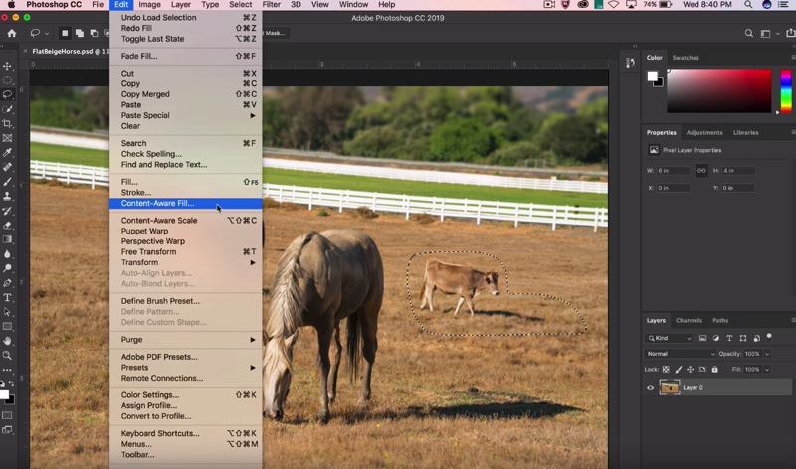Toggle filter for pixel layers
This screenshot has height=469, width=796.
click(702, 338)
